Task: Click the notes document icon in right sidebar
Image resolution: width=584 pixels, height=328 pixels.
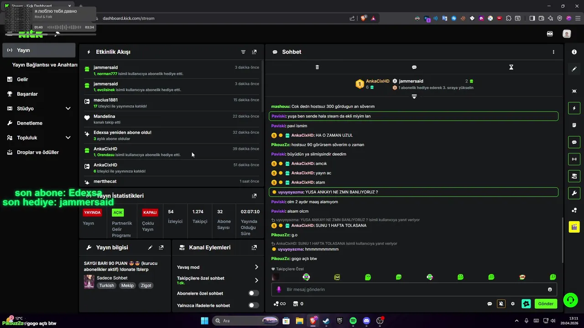Action: [x=574, y=125]
